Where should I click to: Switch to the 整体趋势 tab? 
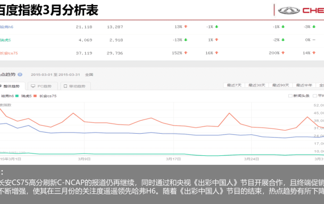coord(11,86)
